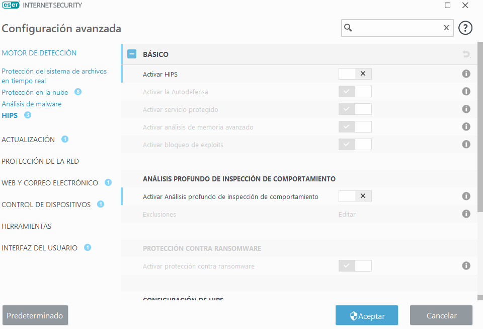Screen dimensions: 483x329
Task: Click info icon for Activar HIPS
Action: (466, 74)
